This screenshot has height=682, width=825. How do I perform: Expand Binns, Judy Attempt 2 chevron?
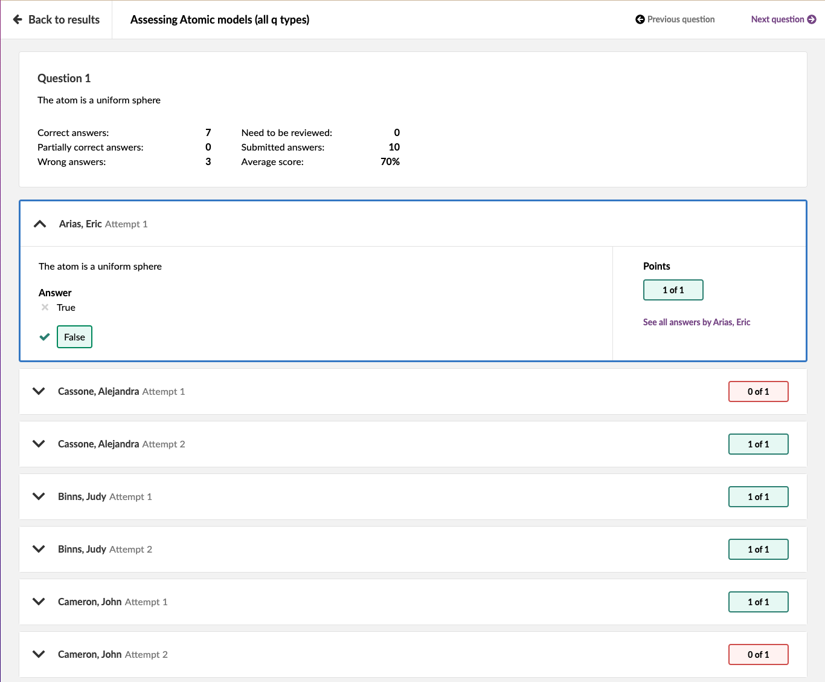39,549
